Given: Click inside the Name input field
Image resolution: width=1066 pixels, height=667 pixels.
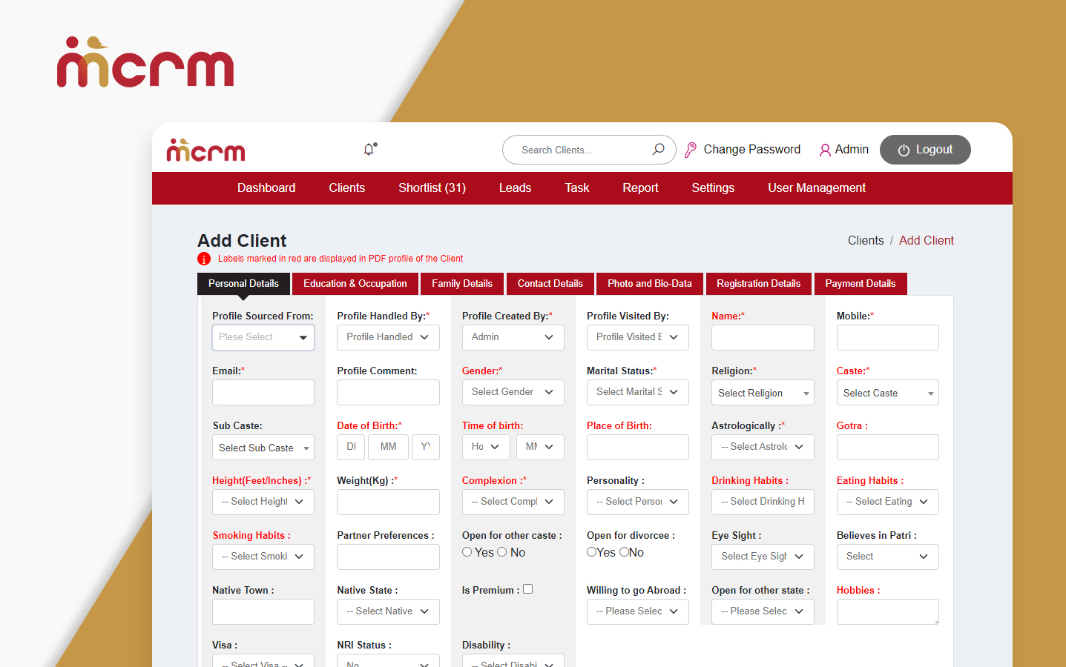Looking at the screenshot, I should point(763,337).
